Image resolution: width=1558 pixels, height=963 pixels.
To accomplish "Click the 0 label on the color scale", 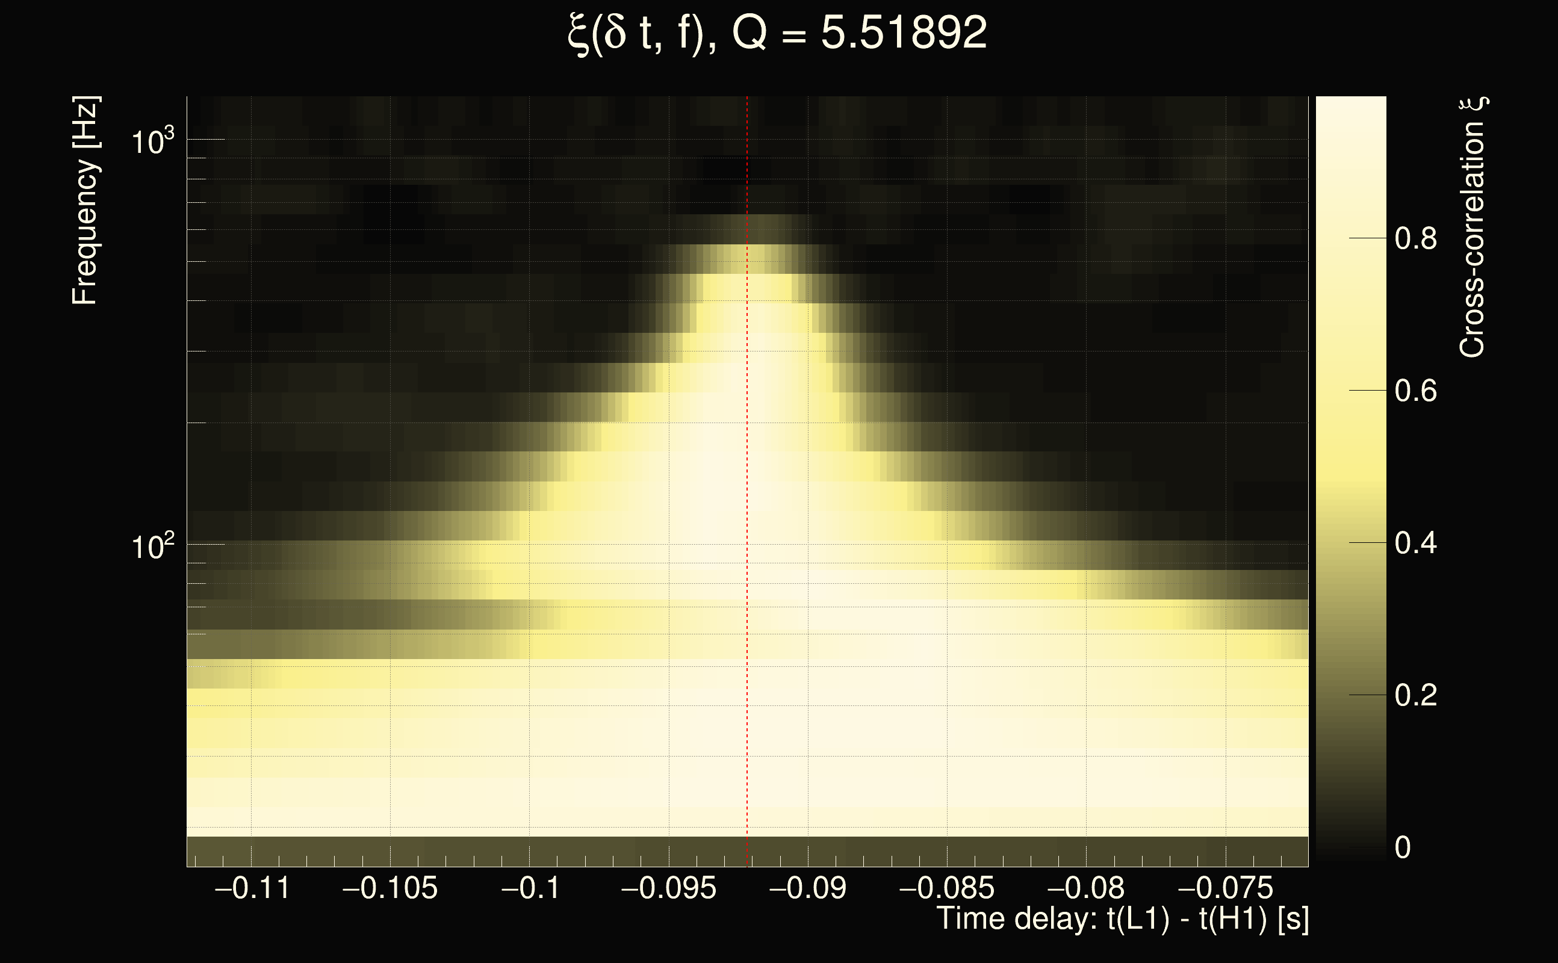I will coord(1403,847).
